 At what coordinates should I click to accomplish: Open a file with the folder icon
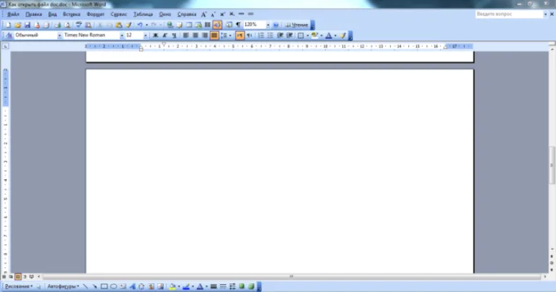(x=17, y=25)
